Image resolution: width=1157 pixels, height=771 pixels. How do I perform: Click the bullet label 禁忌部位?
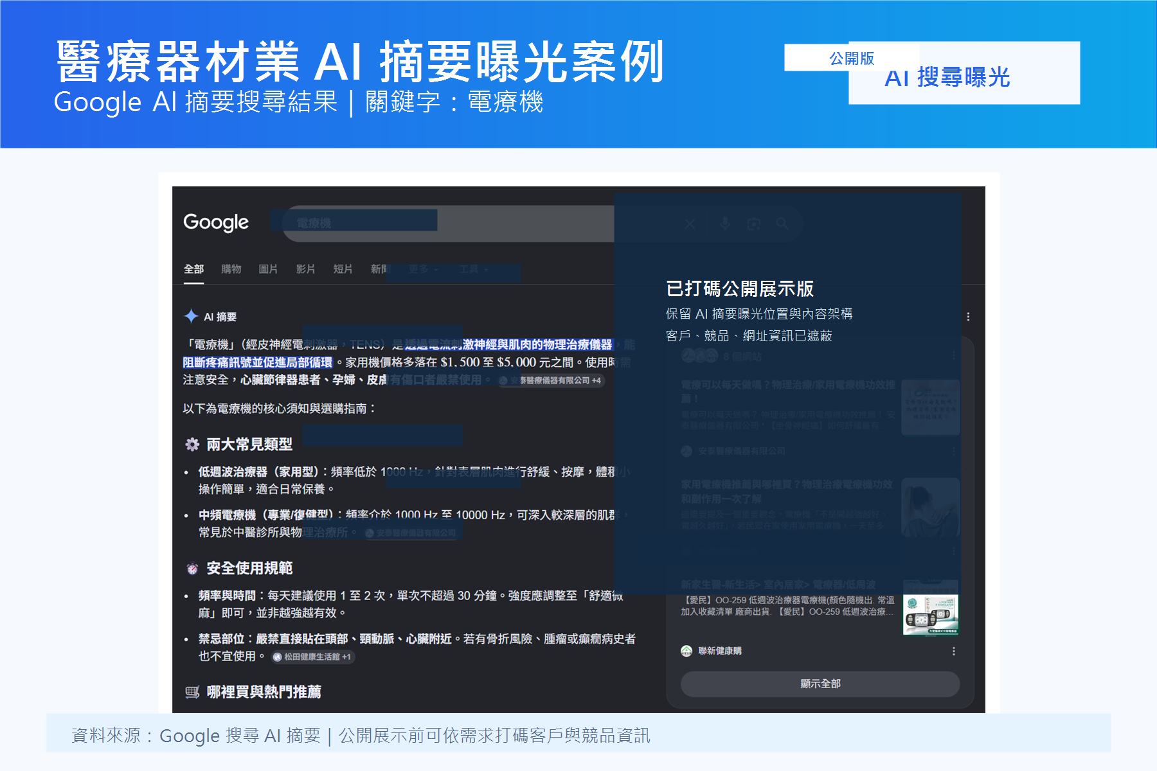point(221,639)
